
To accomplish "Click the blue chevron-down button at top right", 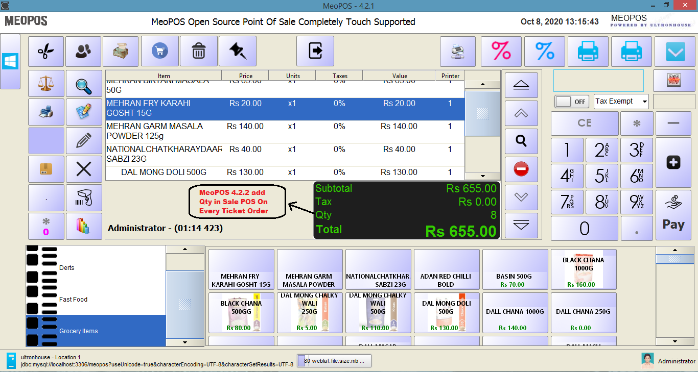I will [x=676, y=51].
